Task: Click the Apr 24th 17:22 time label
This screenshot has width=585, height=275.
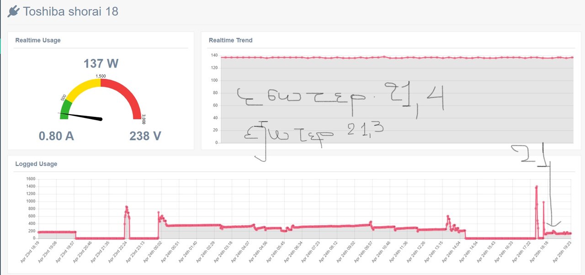Action: [x=521, y=252]
